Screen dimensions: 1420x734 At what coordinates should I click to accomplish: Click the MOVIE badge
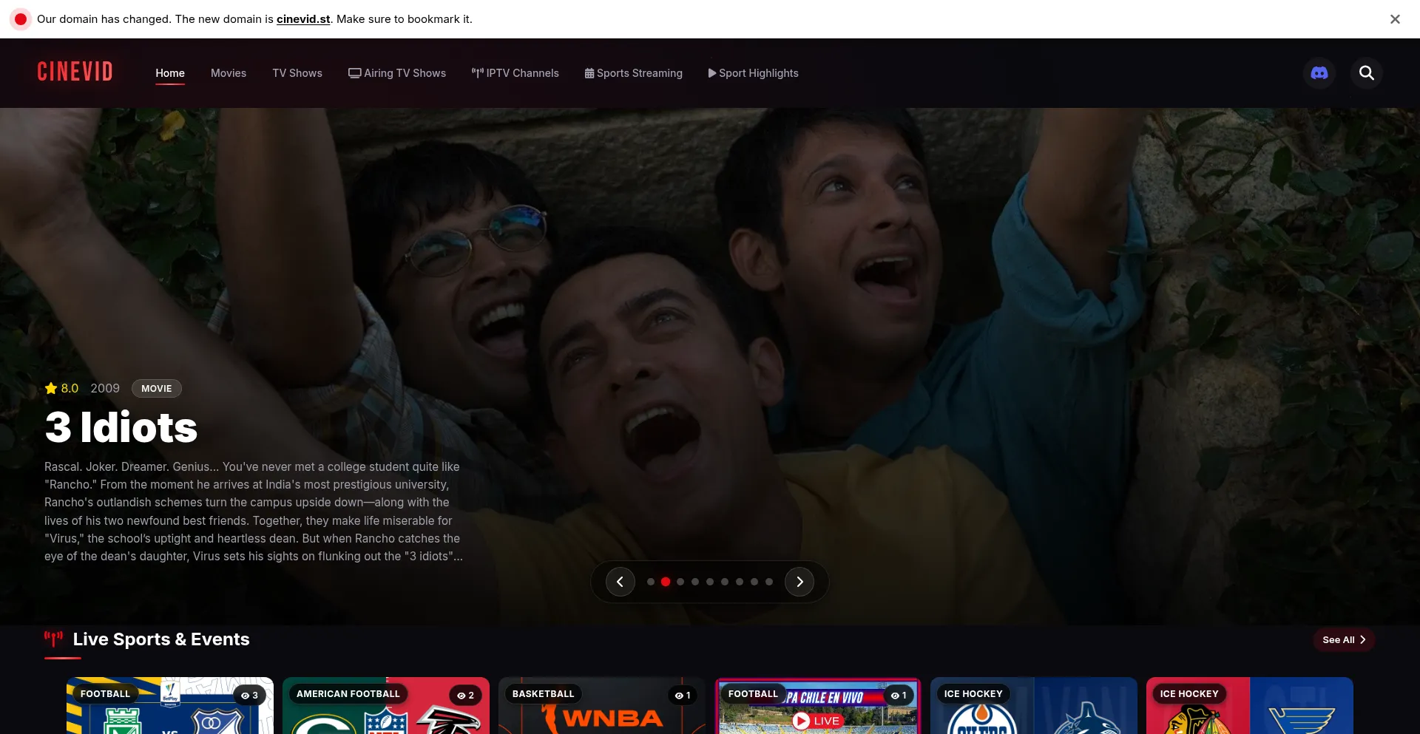157,389
